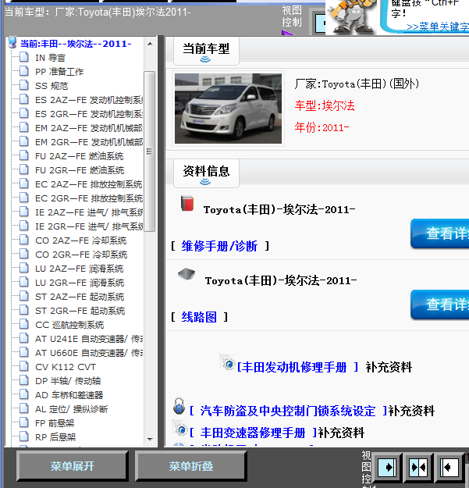Click the page icon beside CV K112 CVT
Screen dimensions: 469x488
click(24, 367)
